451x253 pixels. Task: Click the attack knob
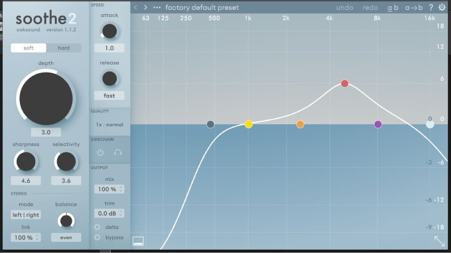click(109, 31)
